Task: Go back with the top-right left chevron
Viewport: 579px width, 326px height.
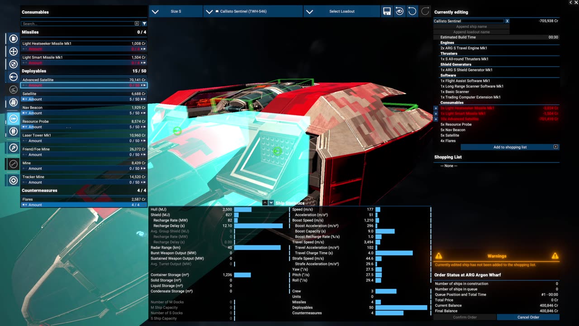Action: tap(570, 3)
